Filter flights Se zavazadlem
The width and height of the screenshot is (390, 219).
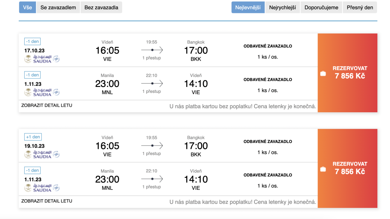click(x=58, y=7)
